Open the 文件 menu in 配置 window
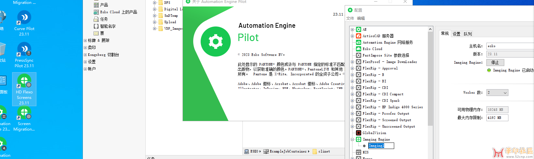Image resolution: width=534 pixels, height=159 pixels. tap(350, 18)
